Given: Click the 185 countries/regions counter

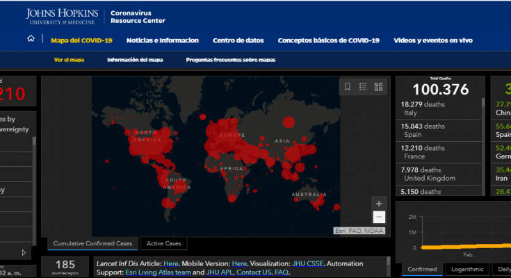Looking at the screenshot, I should [65, 266].
